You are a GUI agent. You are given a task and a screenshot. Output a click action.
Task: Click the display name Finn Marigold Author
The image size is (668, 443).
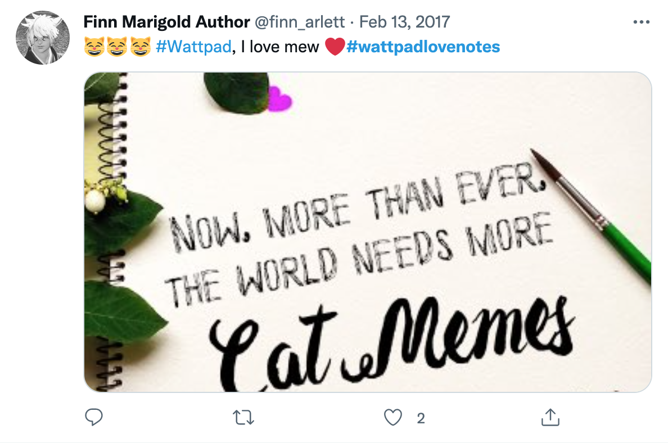tap(166, 22)
